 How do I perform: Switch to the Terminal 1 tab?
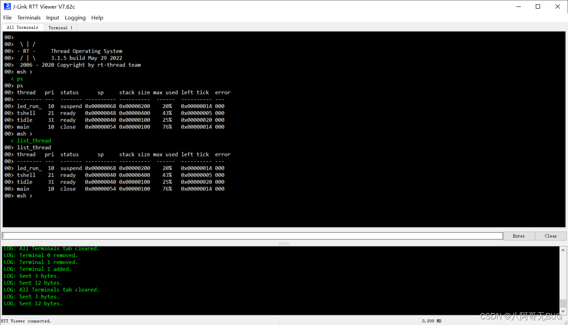click(x=60, y=27)
